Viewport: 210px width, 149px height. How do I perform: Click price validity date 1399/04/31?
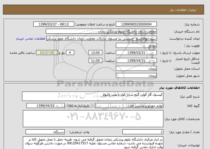tap(136, 60)
